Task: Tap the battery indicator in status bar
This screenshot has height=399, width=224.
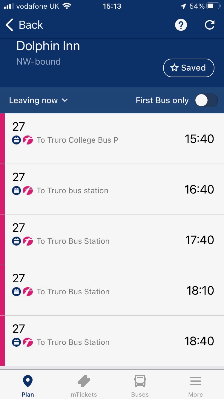Action: (214, 6)
